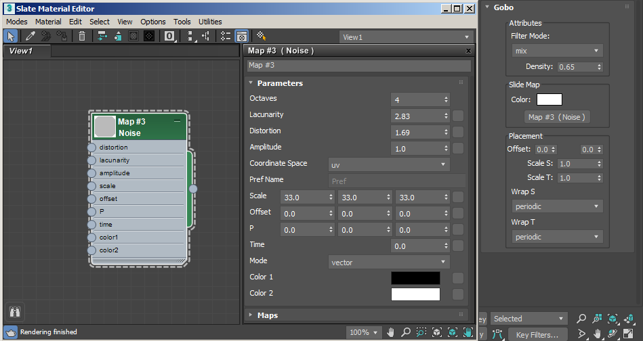Screen dimensions: 643x341
Task: Click Distortion map slot square button
Action: point(457,132)
